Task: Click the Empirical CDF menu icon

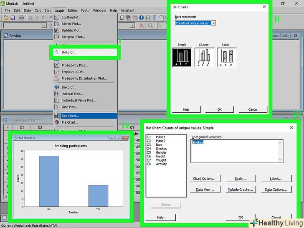Action: (57, 72)
